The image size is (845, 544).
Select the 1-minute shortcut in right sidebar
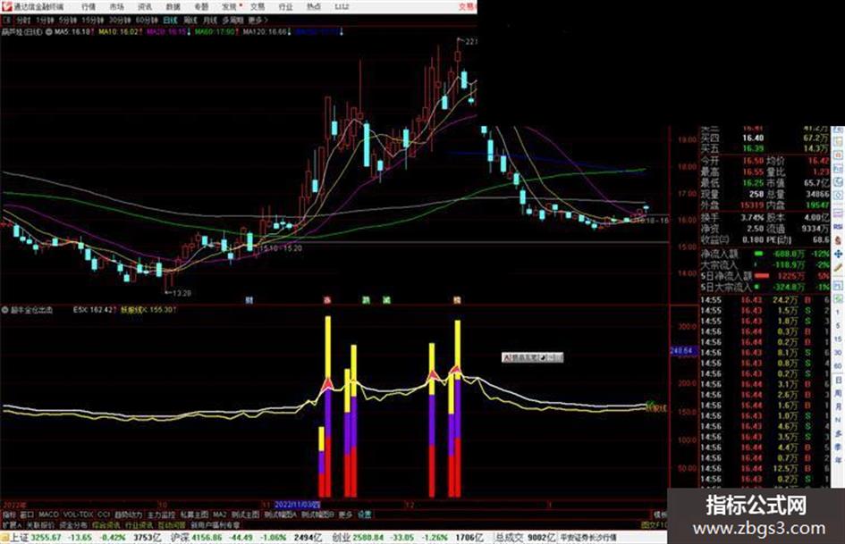(x=838, y=313)
